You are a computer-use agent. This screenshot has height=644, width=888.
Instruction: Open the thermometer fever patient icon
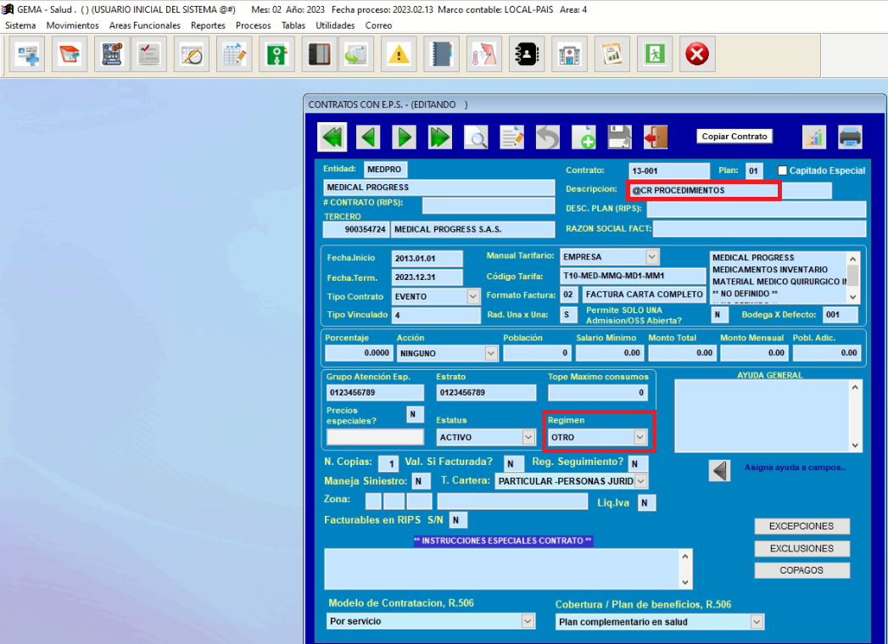483,54
